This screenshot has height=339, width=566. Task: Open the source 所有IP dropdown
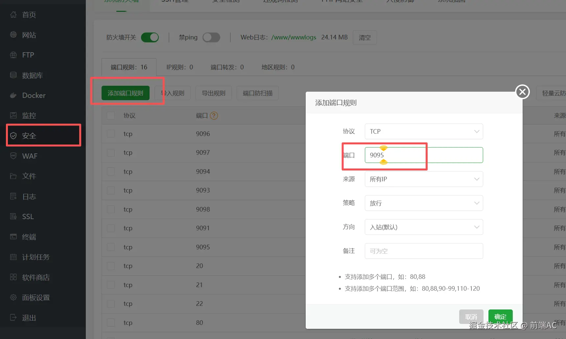pyautogui.click(x=423, y=179)
